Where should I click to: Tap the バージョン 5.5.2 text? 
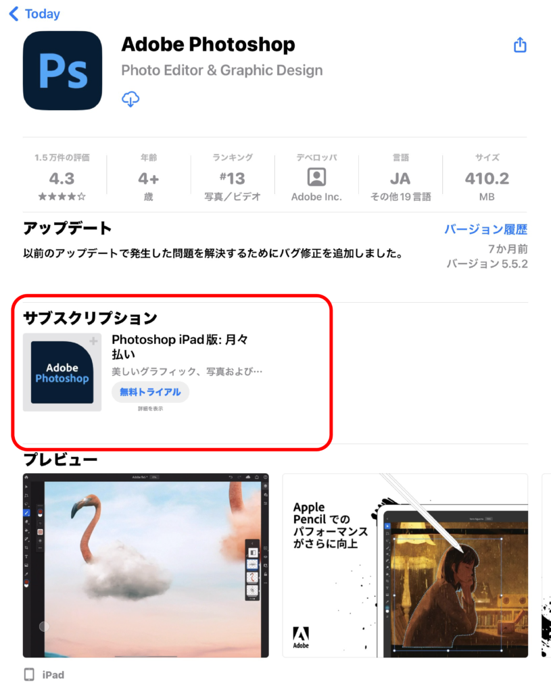tap(487, 264)
